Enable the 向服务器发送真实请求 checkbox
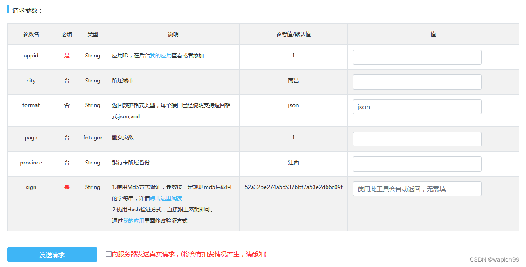Image resolution: width=526 pixels, height=267 pixels. point(107,254)
